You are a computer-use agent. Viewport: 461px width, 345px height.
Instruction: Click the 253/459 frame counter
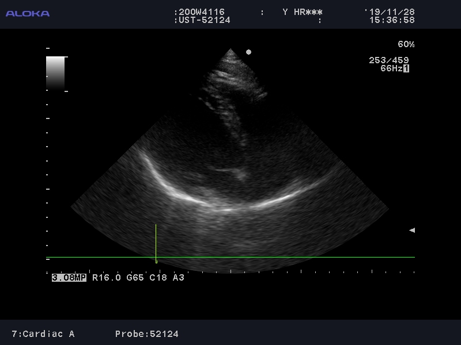pyautogui.click(x=388, y=60)
